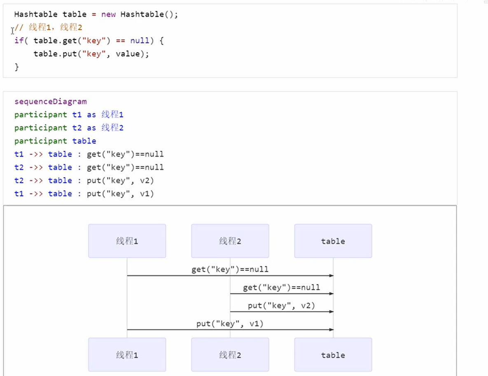Click the bottom table participant box
The width and height of the screenshot is (488, 376).
(x=333, y=355)
